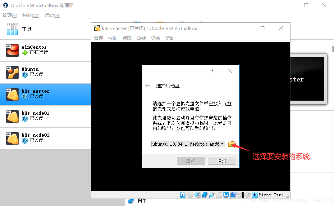Click the shared folders indicator in the status bar
The width and height of the screenshot is (334, 206).
pyautogui.click(x=219, y=195)
